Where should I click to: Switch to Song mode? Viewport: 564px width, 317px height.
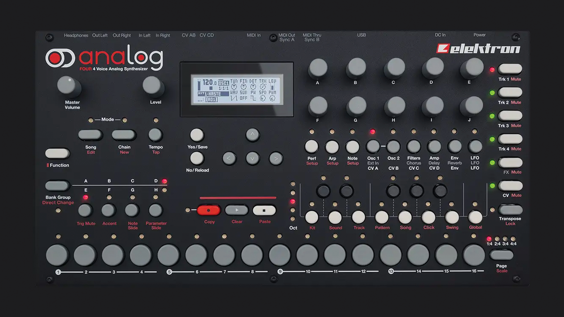(90, 133)
